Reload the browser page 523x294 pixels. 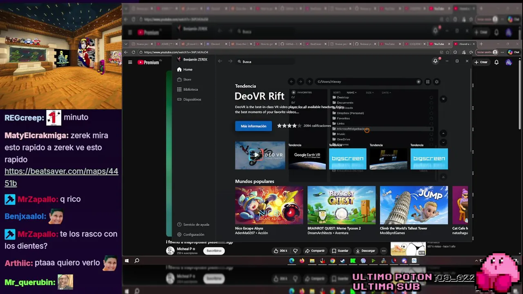click(x=133, y=52)
